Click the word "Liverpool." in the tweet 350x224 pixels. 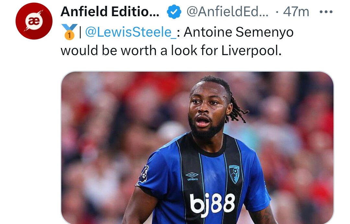pos(251,50)
